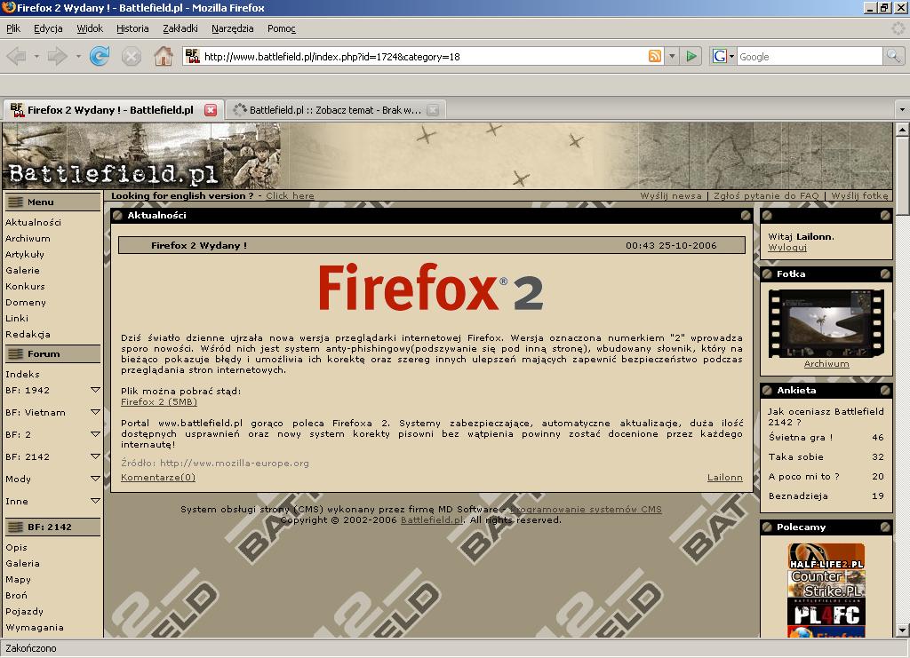The image size is (910, 658).
Task: Click the Fotka film strip thumbnail
Action: point(826,323)
